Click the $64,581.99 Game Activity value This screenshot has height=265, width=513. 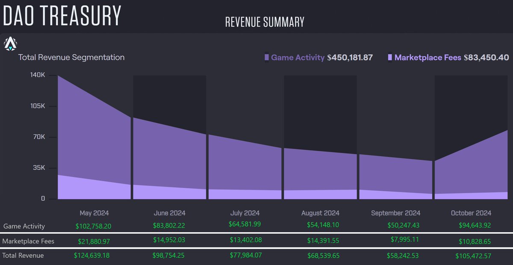(x=245, y=224)
